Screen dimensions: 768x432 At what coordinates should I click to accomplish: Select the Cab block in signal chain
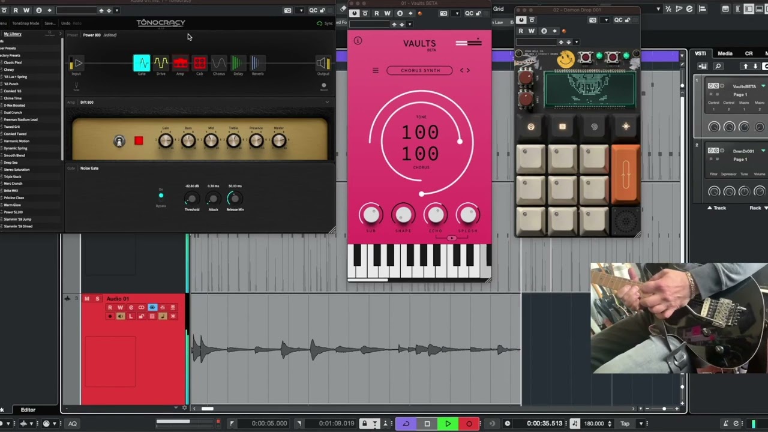pyautogui.click(x=200, y=63)
